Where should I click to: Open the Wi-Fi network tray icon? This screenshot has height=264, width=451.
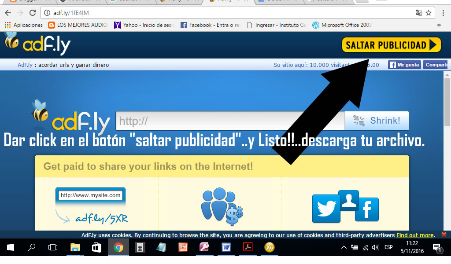point(365,247)
